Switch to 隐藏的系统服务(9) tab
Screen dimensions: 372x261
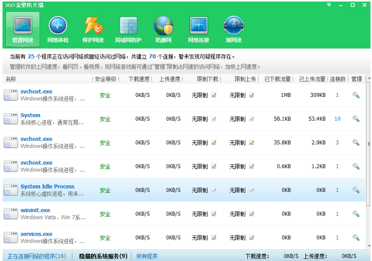coord(103,256)
